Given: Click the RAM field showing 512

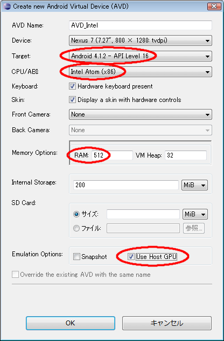Looking at the screenshot, I should pyautogui.click(x=112, y=155).
